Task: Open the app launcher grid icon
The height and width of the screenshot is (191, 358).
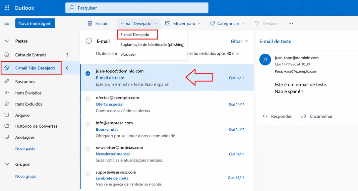Action: [7, 8]
